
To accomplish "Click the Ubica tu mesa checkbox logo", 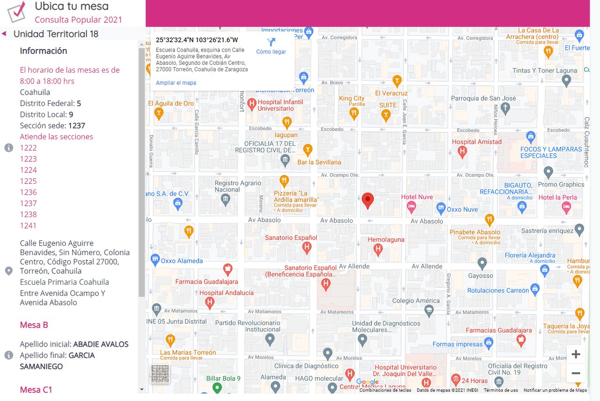I will [16, 11].
